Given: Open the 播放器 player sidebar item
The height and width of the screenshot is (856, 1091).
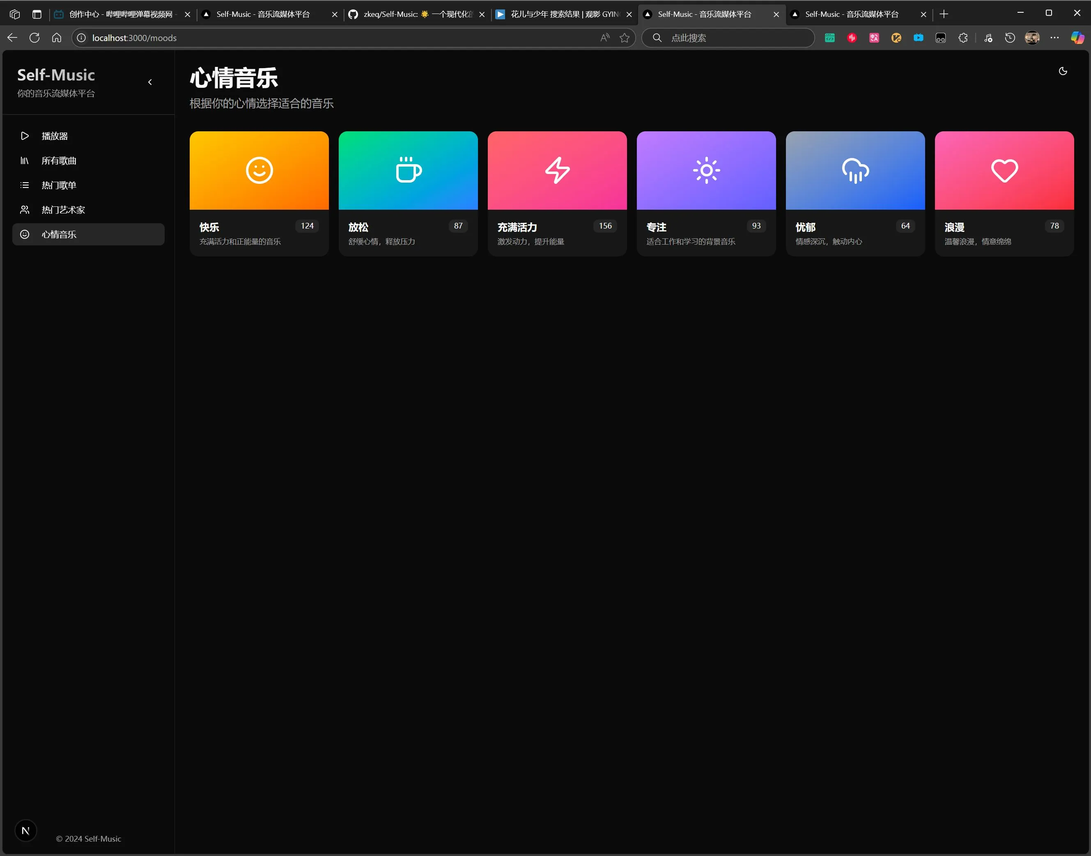Looking at the screenshot, I should tap(55, 136).
